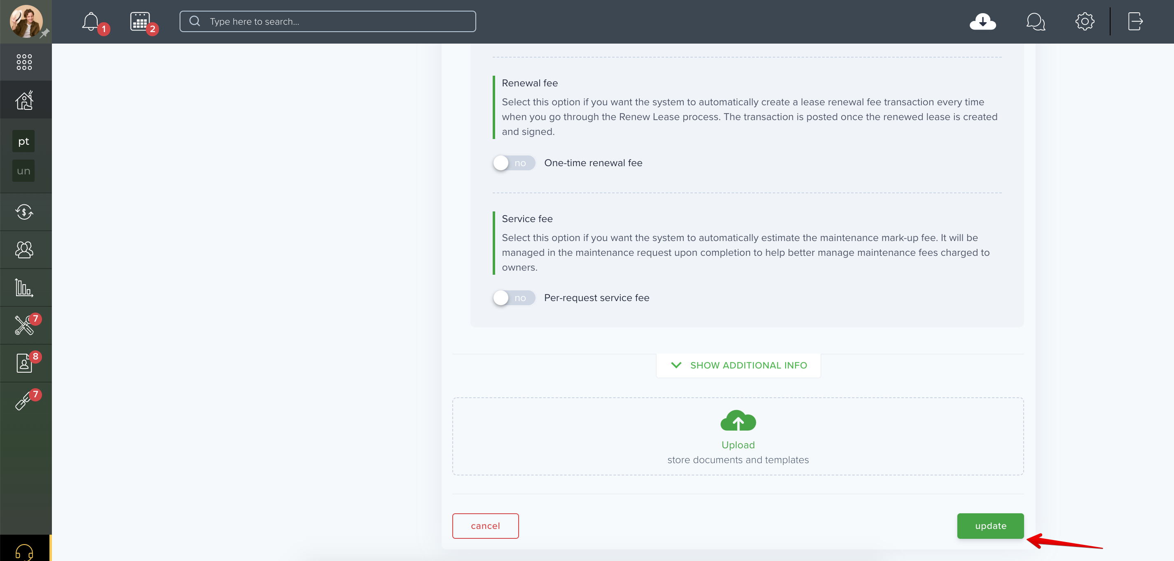Click the logout icon
This screenshot has width=1174, height=561.
coord(1135,21)
